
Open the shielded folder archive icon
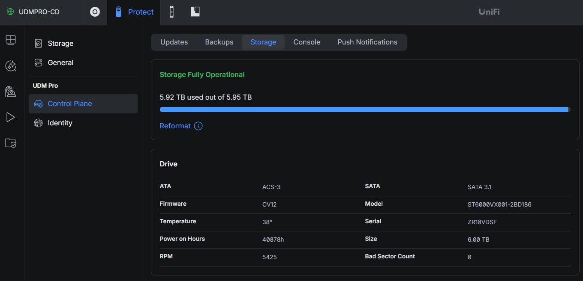point(11,143)
